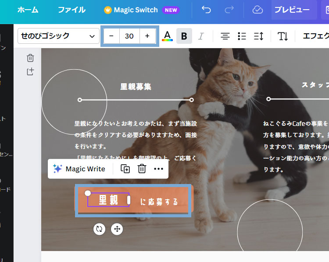This screenshot has width=329, height=262.
Task: Select the 里親になりたいとお考えのかたは paragraph
Action: pyautogui.click(x=136, y=141)
